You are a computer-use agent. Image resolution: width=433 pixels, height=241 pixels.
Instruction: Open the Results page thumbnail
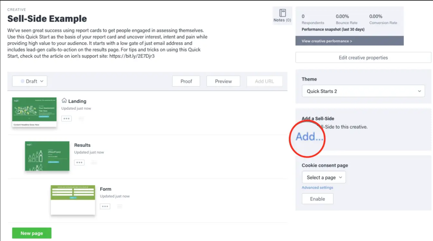[x=47, y=156]
